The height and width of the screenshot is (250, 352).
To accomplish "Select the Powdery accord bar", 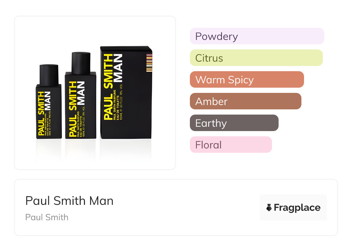I will point(257,36).
